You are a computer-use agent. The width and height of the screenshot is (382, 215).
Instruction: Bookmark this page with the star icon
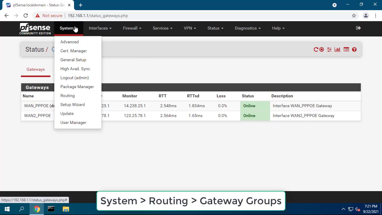tap(354, 16)
